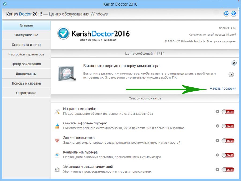The width and height of the screenshot is (241, 181).
Task: Click the Kerish Products copyright text
Action: (200, 41)
